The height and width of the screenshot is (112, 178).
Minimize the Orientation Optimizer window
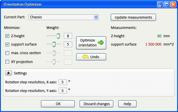tap(160, 5)
